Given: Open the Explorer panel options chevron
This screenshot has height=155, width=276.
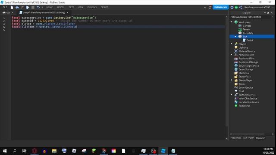Looking at the screenshot, I should point(264,13).
